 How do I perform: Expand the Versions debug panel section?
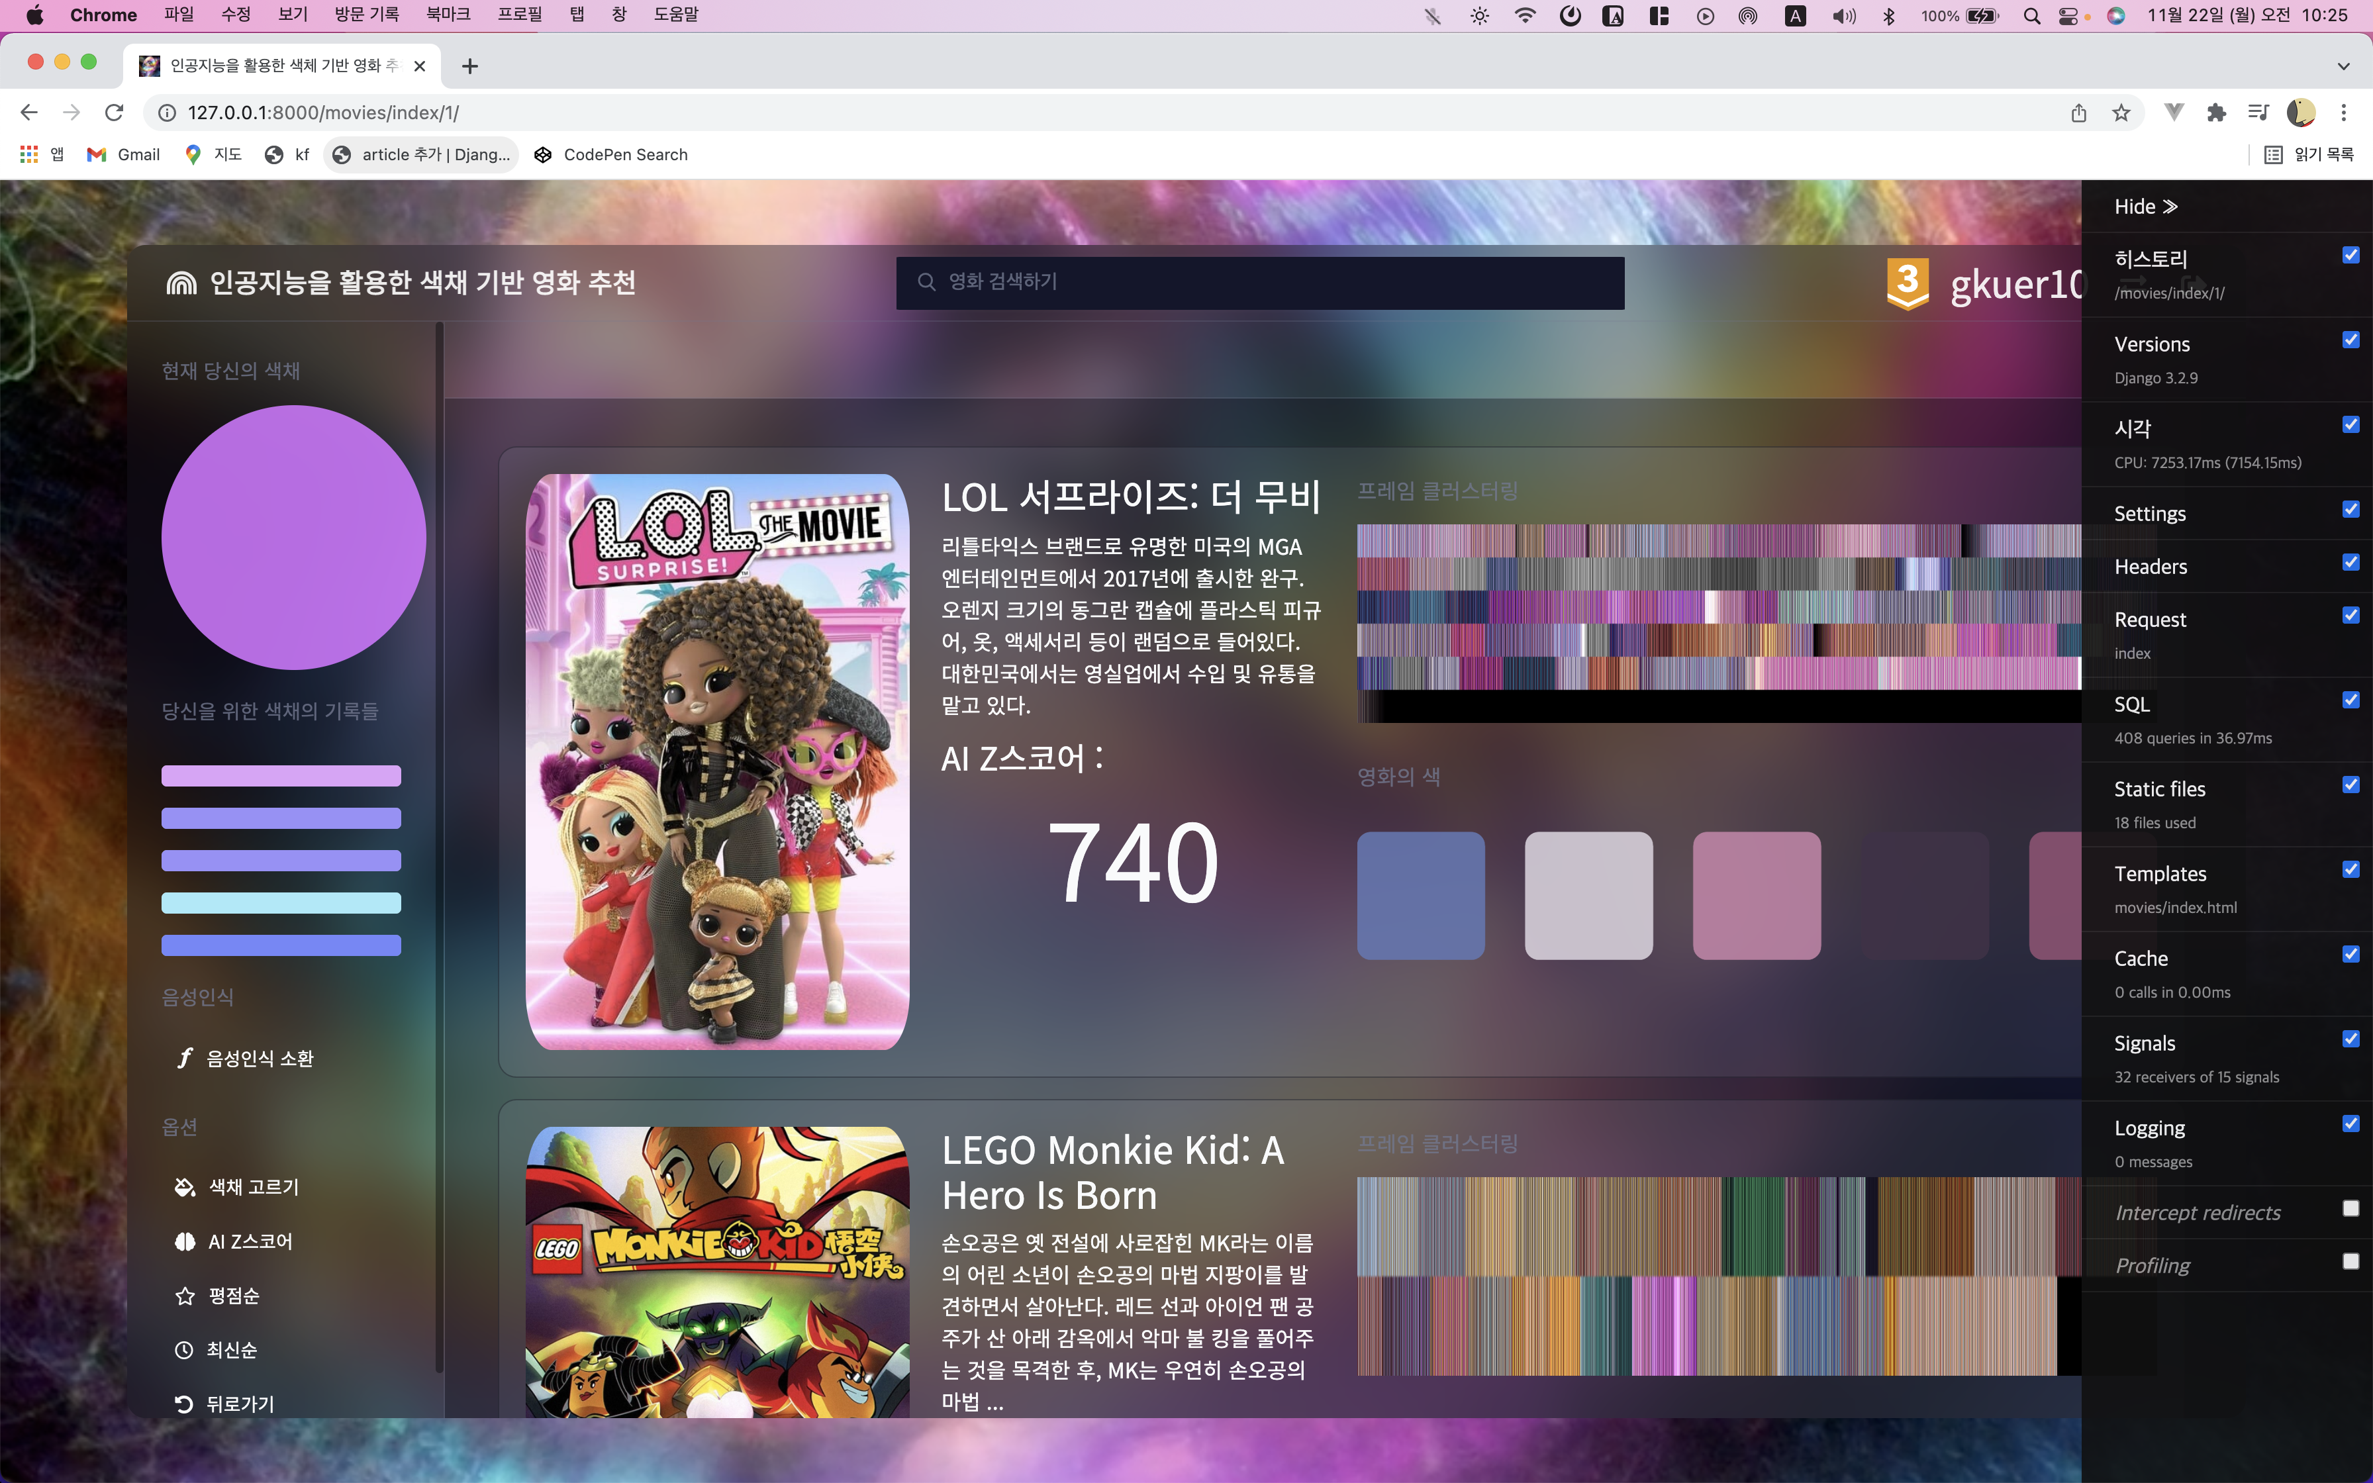pyautogui.click(x=2151, y=344)
